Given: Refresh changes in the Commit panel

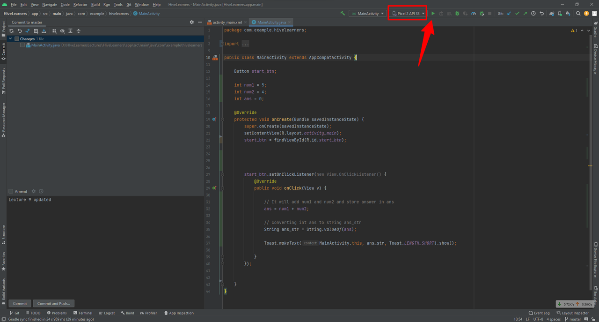Looking at the screenshot, I should [12, 31].
